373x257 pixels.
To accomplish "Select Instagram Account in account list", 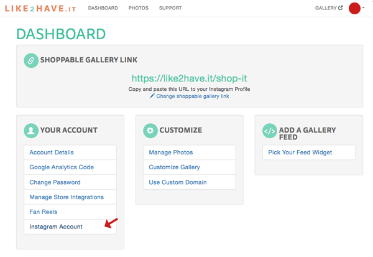I will click(56, 227).
